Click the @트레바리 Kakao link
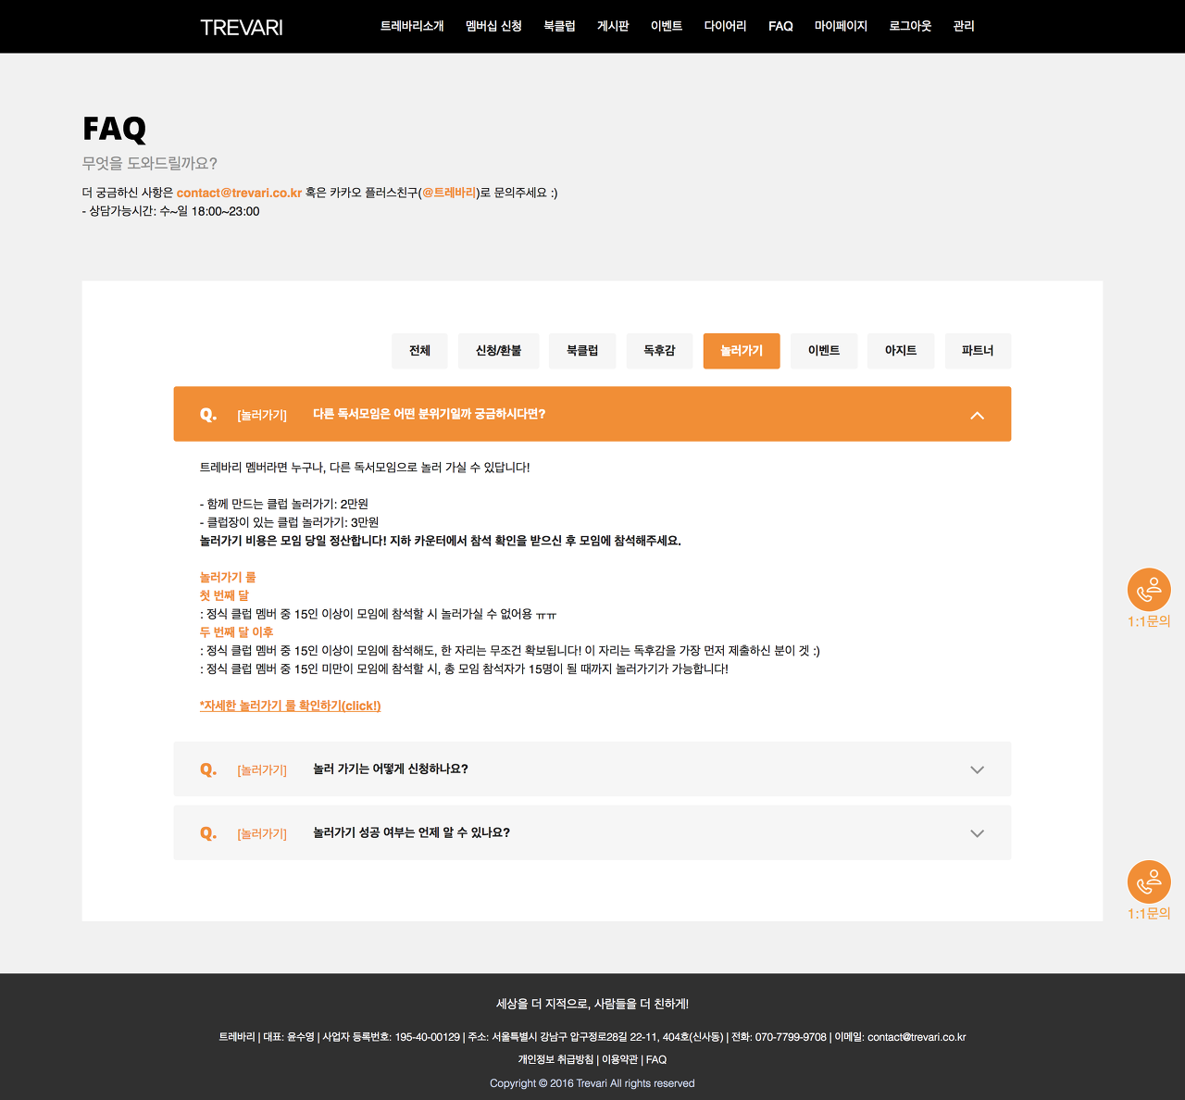Image resolution: width=1185 pixels, height=1100 pixels. click(449, 193)
